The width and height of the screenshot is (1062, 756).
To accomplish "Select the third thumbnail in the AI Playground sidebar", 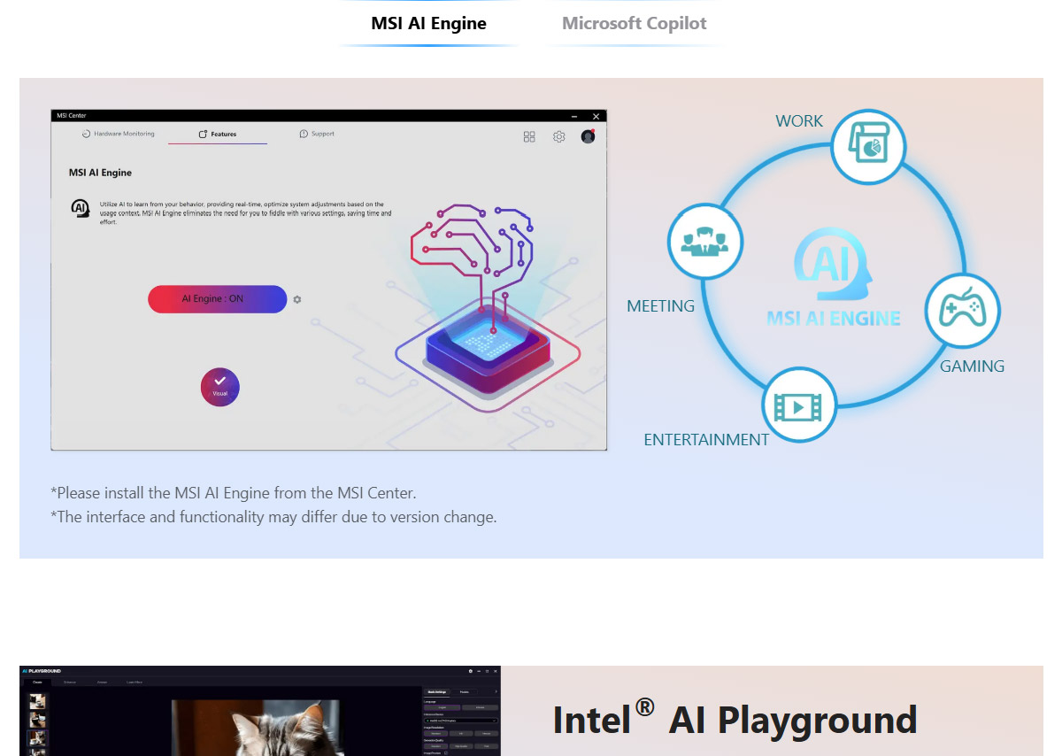I will click(37, 737).
